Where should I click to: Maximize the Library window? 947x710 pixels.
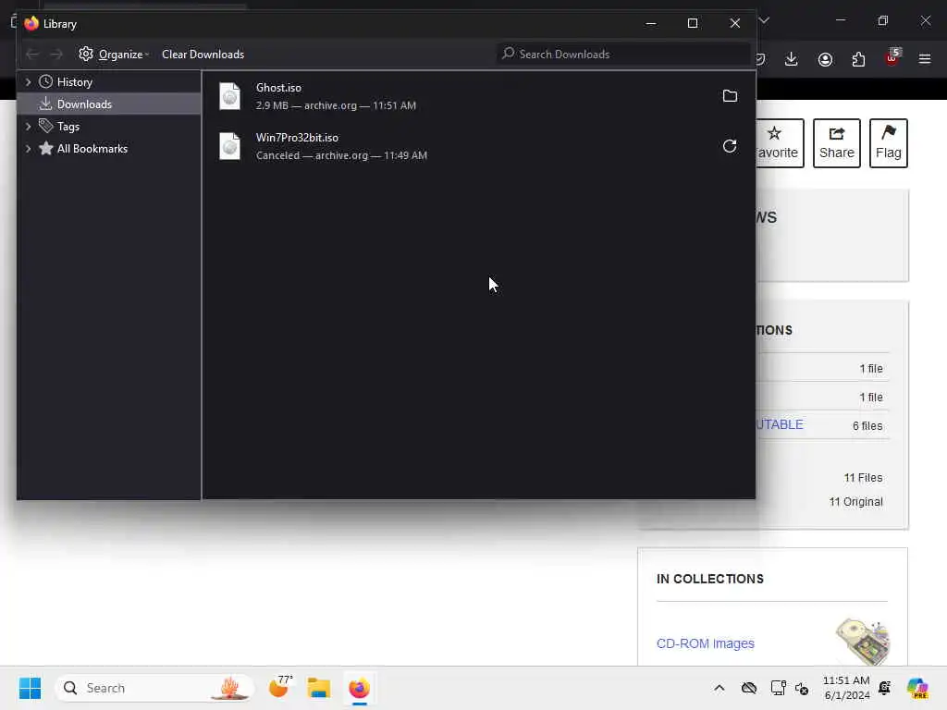click(x=693, y=23)
